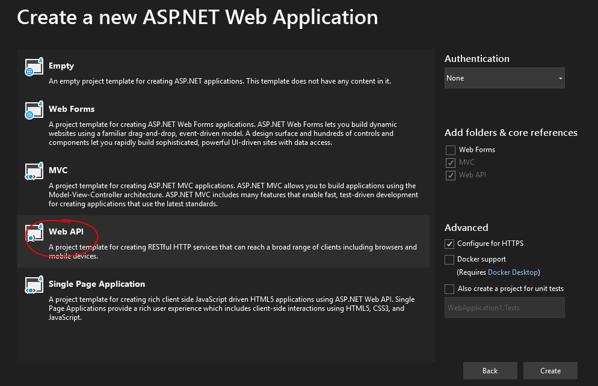The height and width of the screenshot is (386, 598).
Task: Click the Web API template icon
Action: click(34, 233)
